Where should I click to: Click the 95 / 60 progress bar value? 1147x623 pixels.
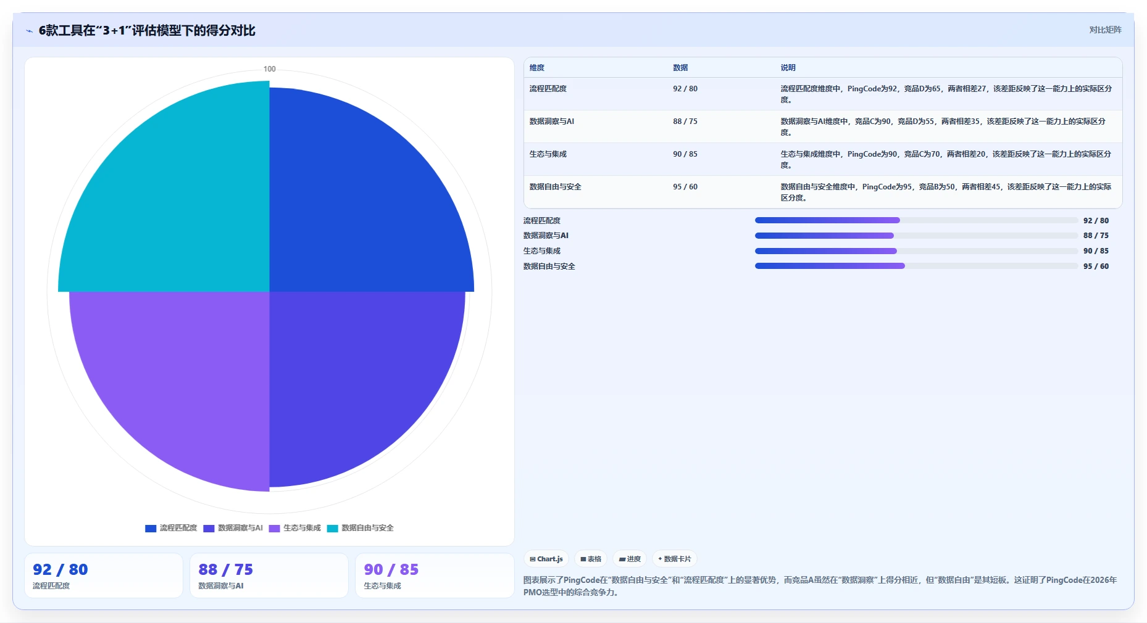(x=1096, y=266)
